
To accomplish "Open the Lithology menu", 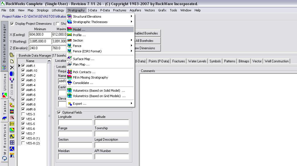I will [x=58, y=10].
